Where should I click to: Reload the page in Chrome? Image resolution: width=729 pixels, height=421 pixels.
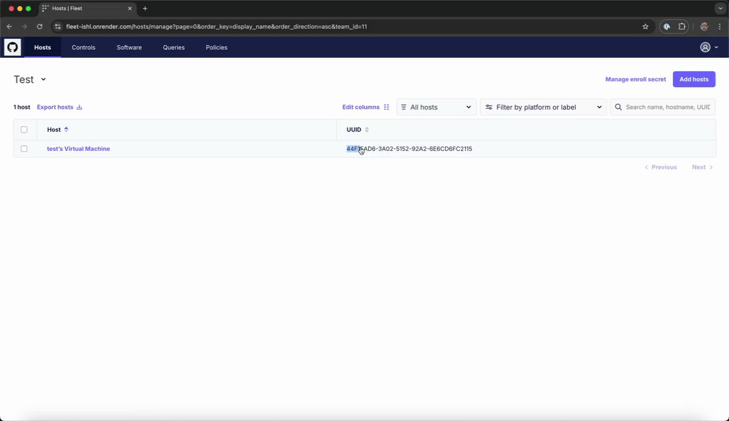pyautogui.click(x=40, y=26)
